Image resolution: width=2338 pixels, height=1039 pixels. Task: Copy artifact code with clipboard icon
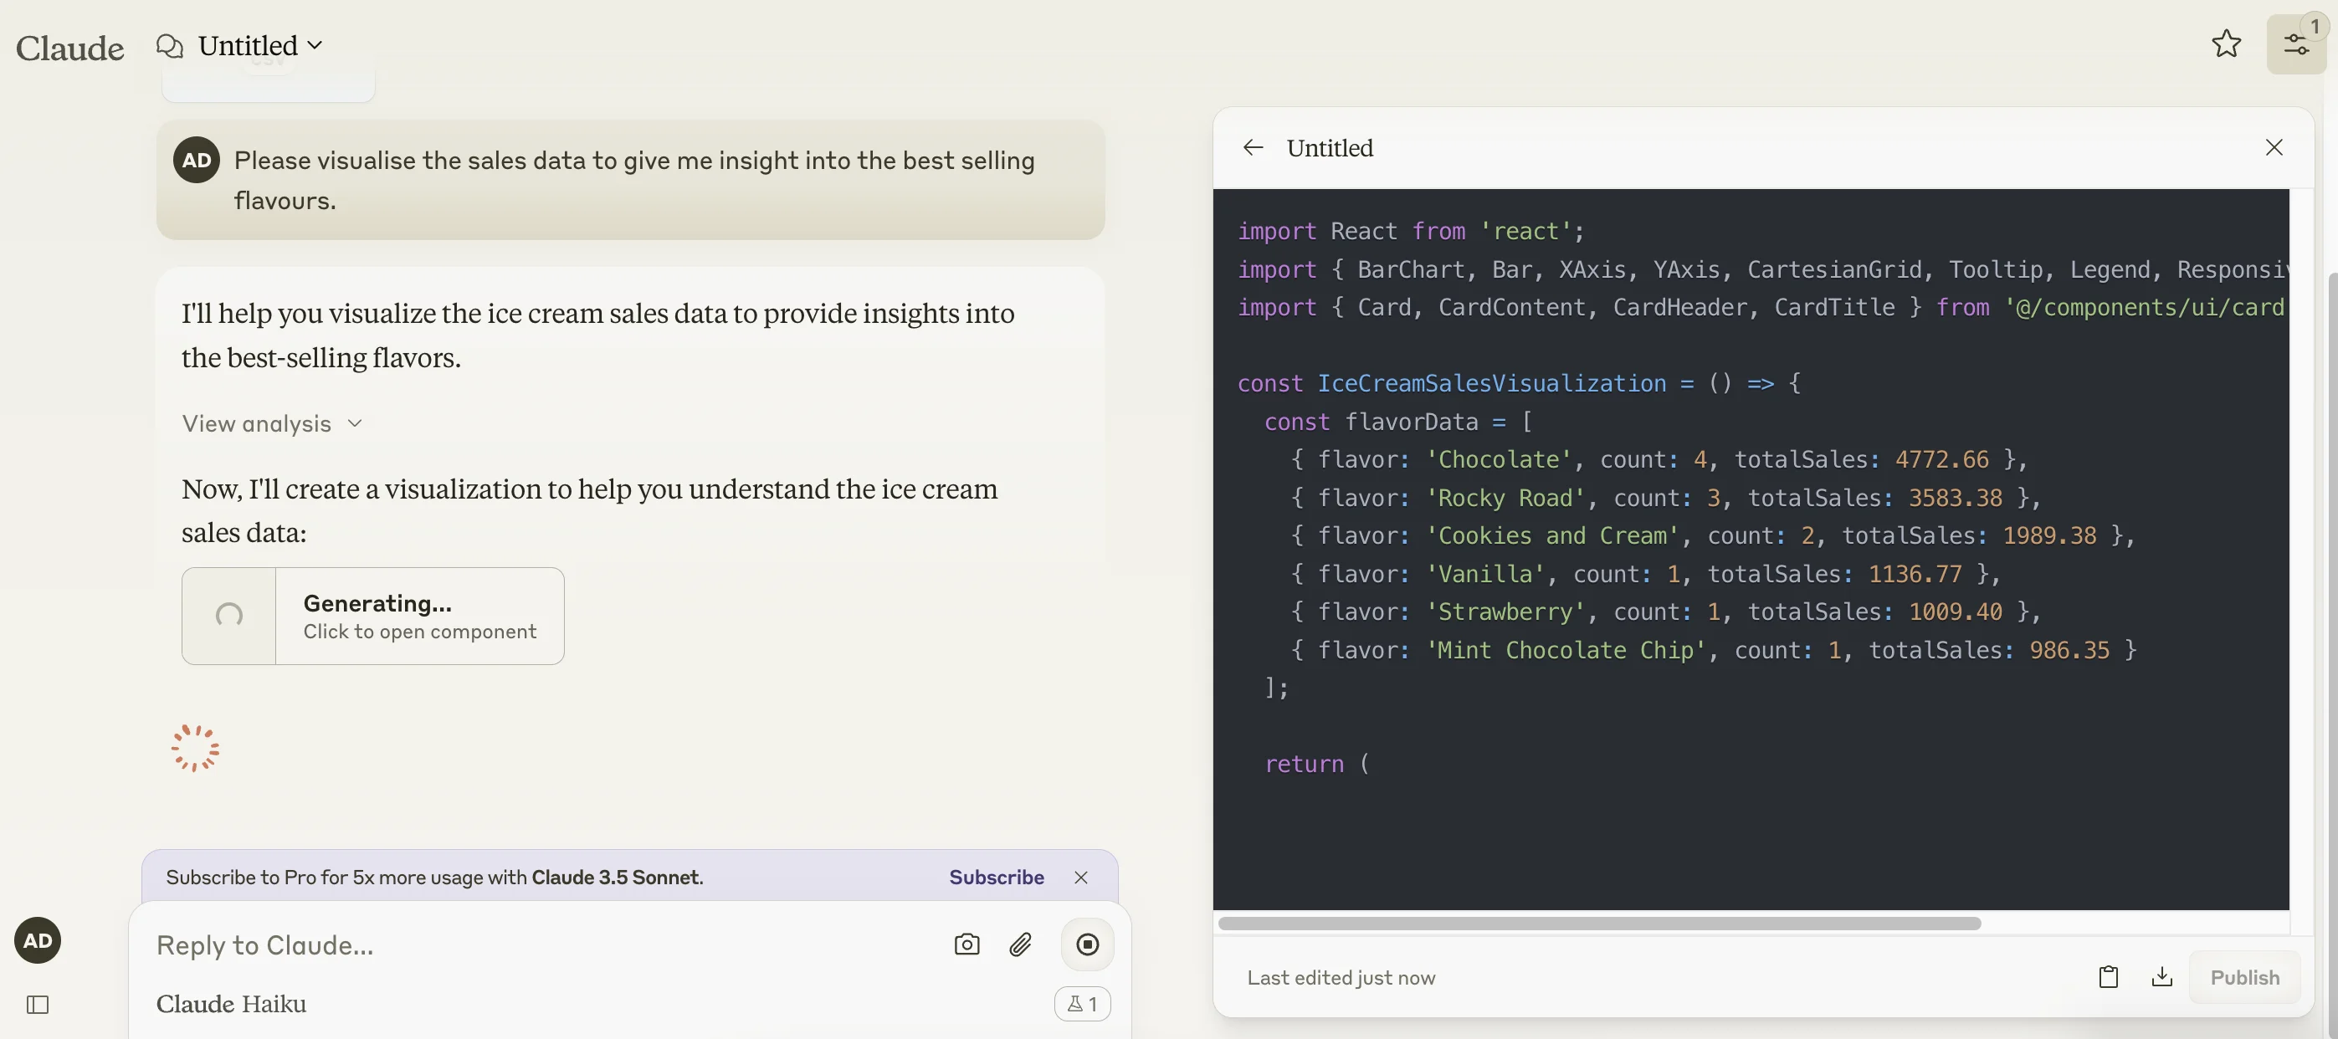click(x=2109, y=977)
